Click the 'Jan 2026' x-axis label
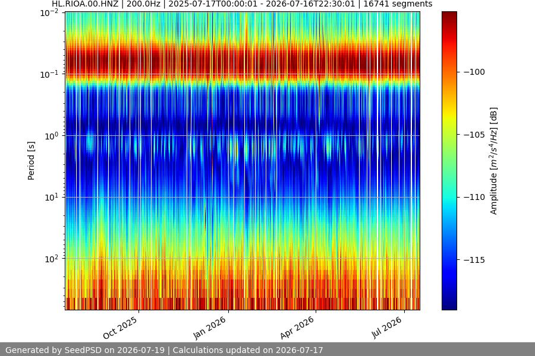Screen dimensions: 535x356 (x=209, y=328)
